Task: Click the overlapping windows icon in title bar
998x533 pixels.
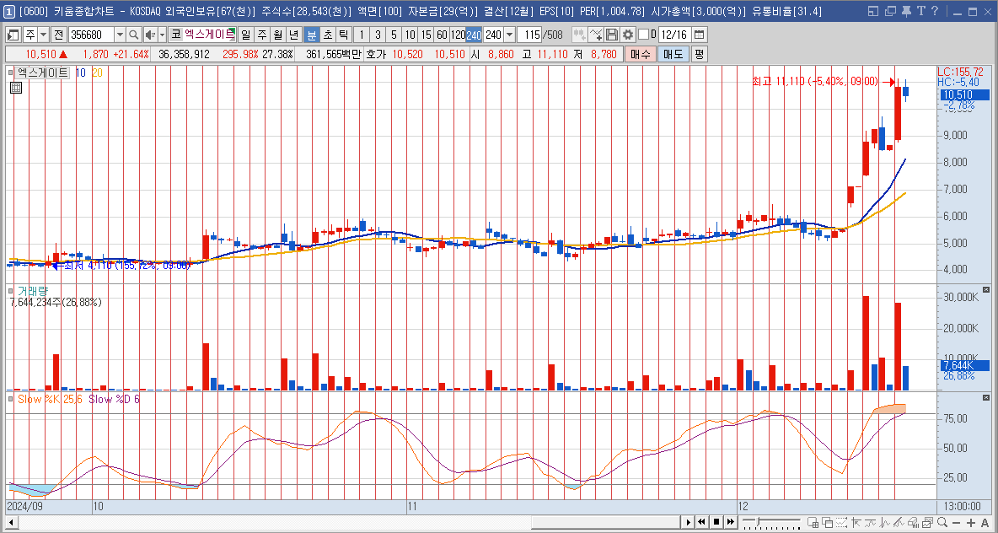Action: 890,11
